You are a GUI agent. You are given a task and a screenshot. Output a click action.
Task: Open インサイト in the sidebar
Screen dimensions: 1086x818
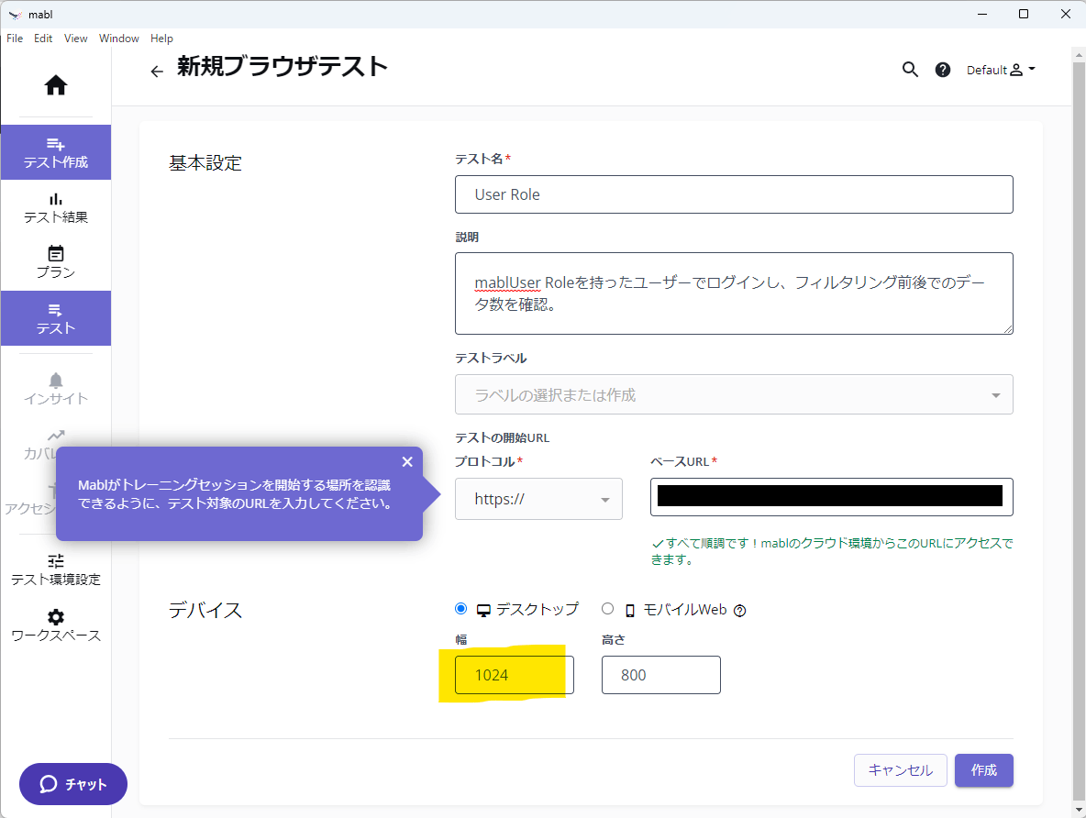coord(55,389)
